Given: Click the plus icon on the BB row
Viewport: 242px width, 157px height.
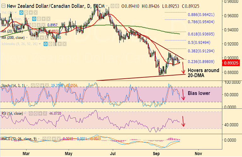Looking at the screenshot, I should click(44, 19).
